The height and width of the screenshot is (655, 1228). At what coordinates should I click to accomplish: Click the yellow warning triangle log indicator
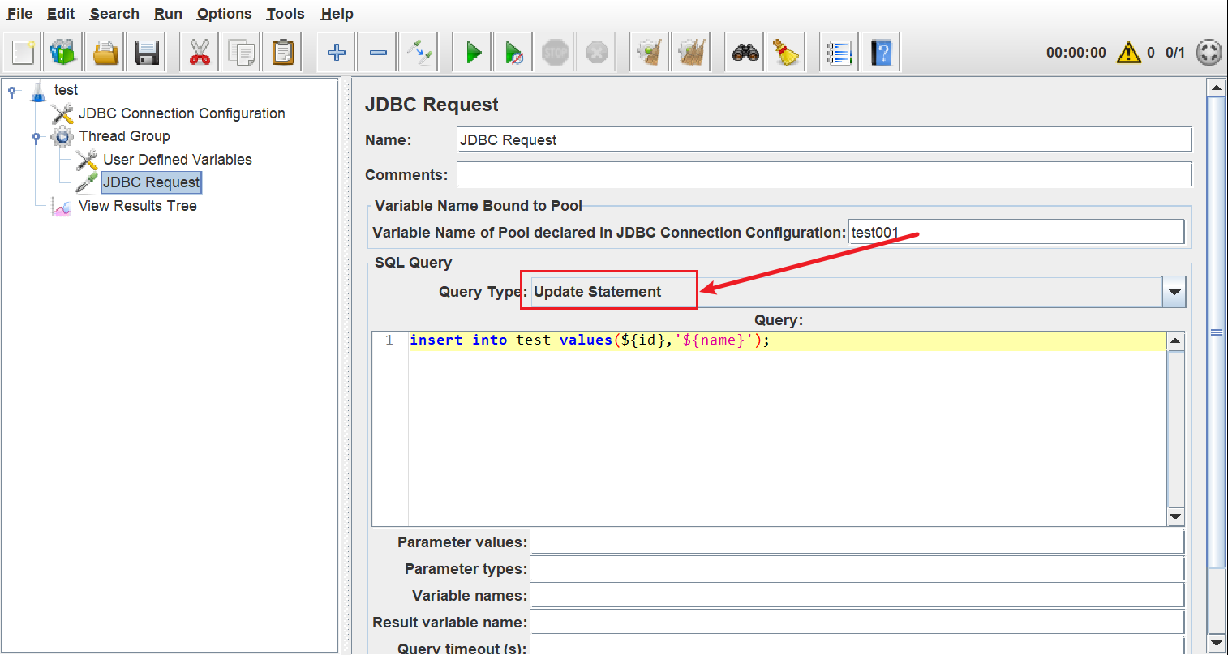click(1128, 53)
